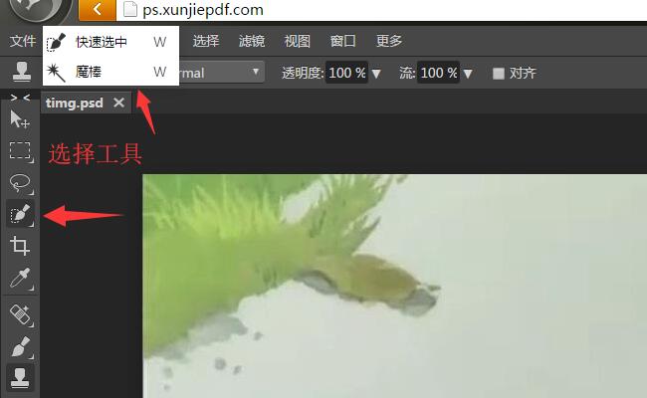This screenshot has height=398, width=647.
Task: Open the 更多 menu
Action: [x=388, y=41]
